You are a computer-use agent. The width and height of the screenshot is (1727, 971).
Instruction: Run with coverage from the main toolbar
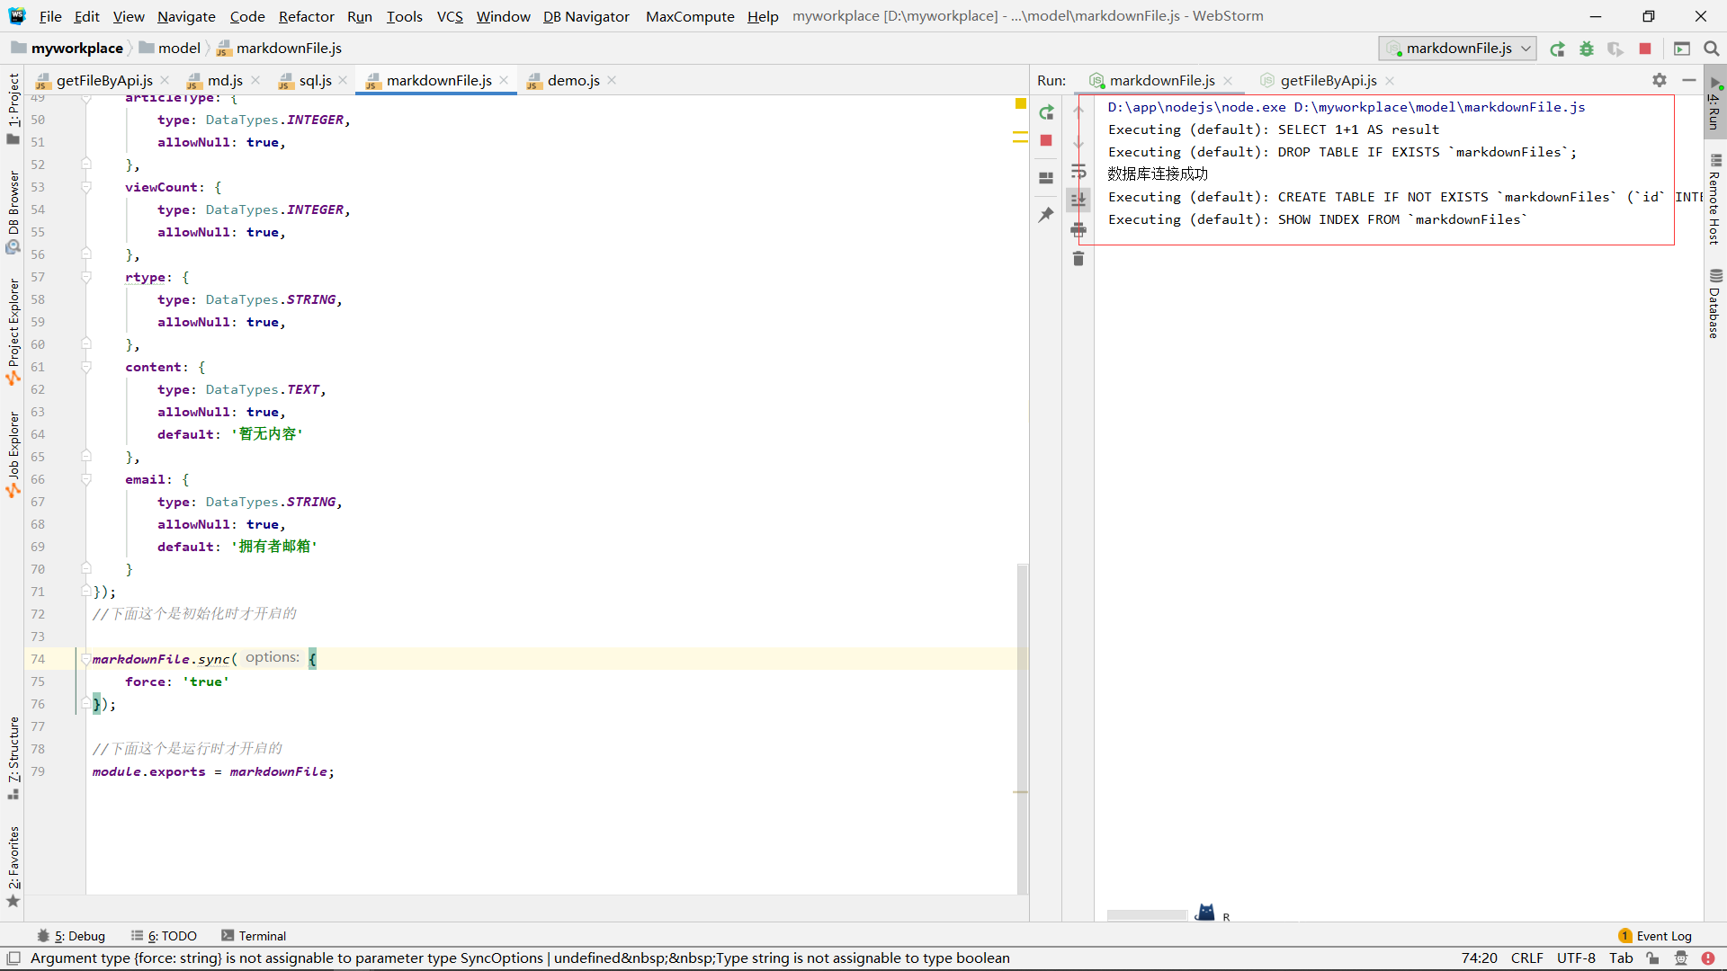click(1615, 49)
